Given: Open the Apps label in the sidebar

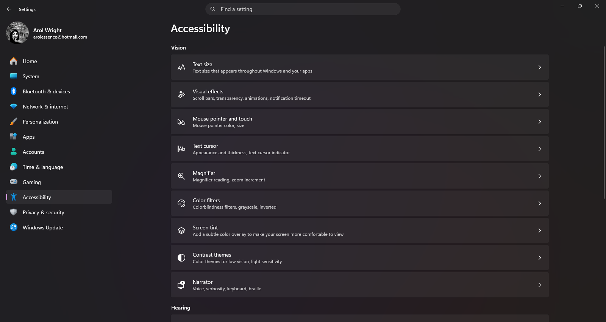Looking at the screenshot, I should 28,137.
